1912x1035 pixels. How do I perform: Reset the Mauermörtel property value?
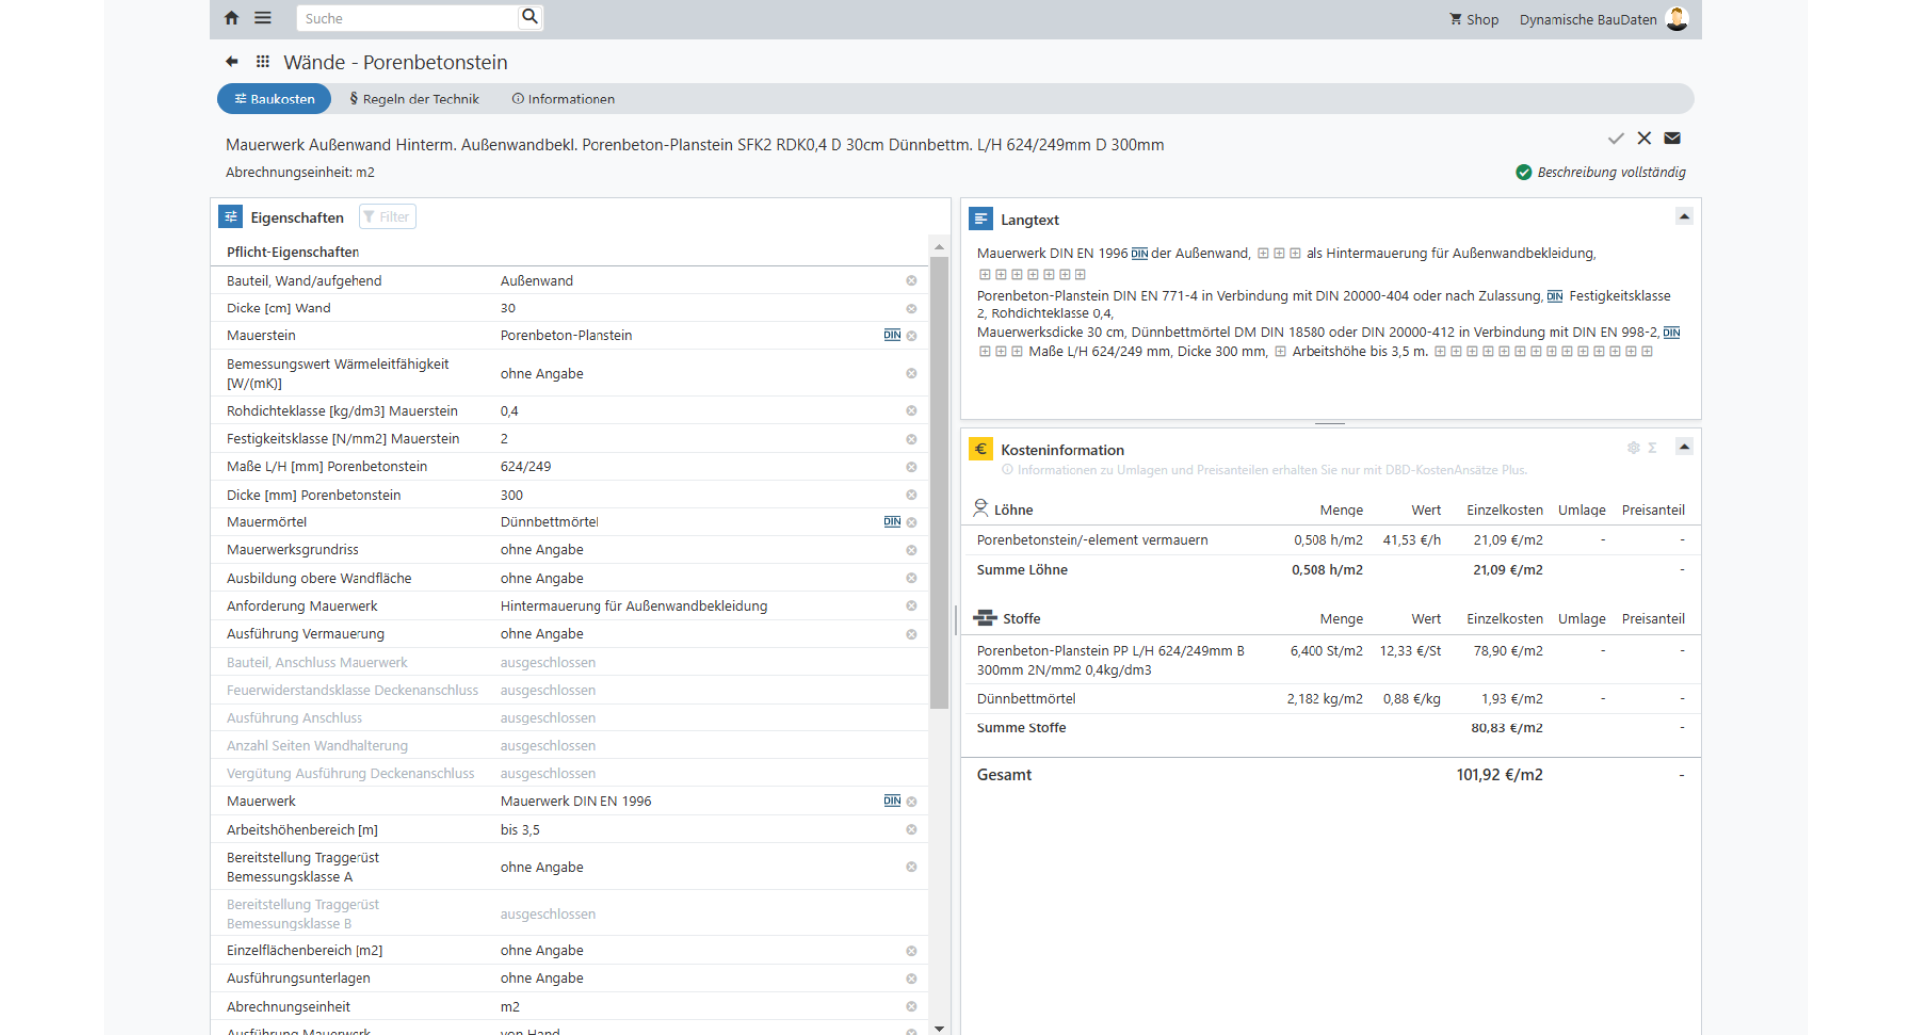(x=911, y=522)
